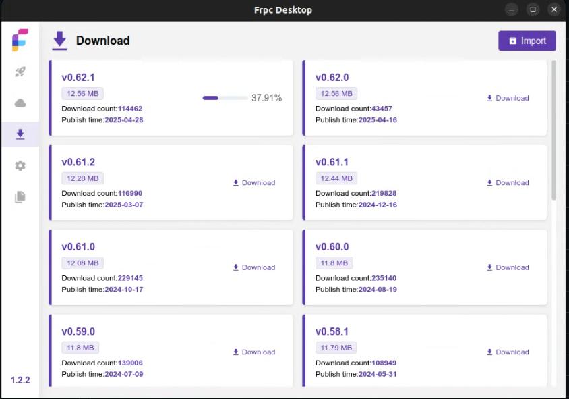This screenshot has width=569, height=399.
Task: Click the Download page heading
Action: (x=103, y=41)
